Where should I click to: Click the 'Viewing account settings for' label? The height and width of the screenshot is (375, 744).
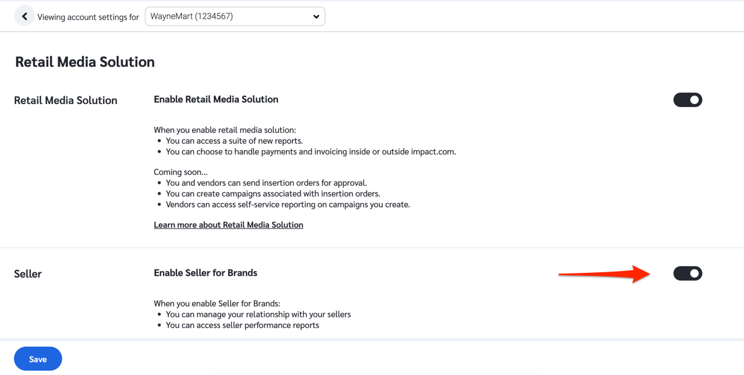tap(88, 17)
